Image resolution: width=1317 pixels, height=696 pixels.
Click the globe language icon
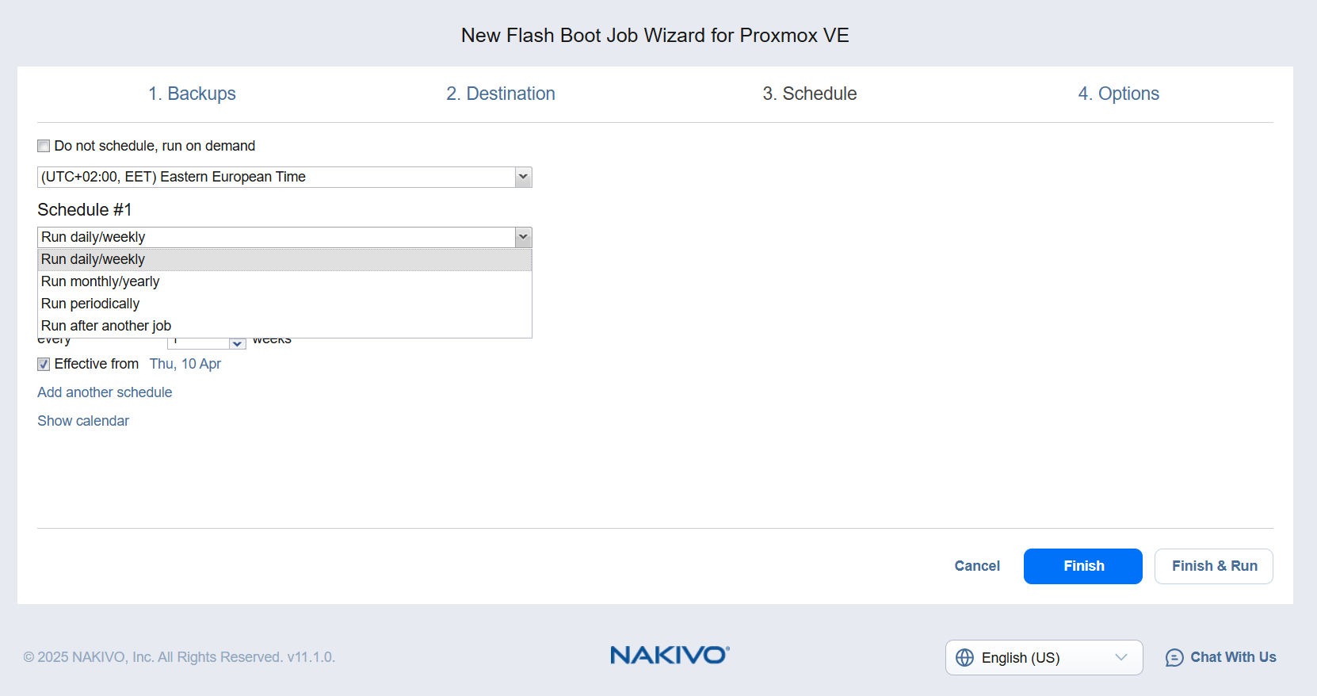pyautogui.click(x=964, y=658)
